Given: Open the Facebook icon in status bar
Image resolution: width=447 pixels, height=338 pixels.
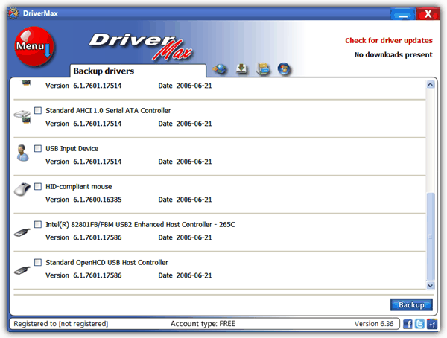Looking at the screenshot, I should click(408, 324).
